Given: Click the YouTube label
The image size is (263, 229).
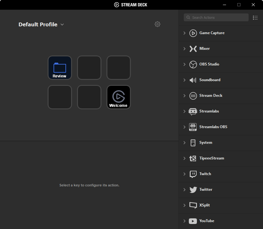Looking at the screenshot, I should (x=207, y=221).
